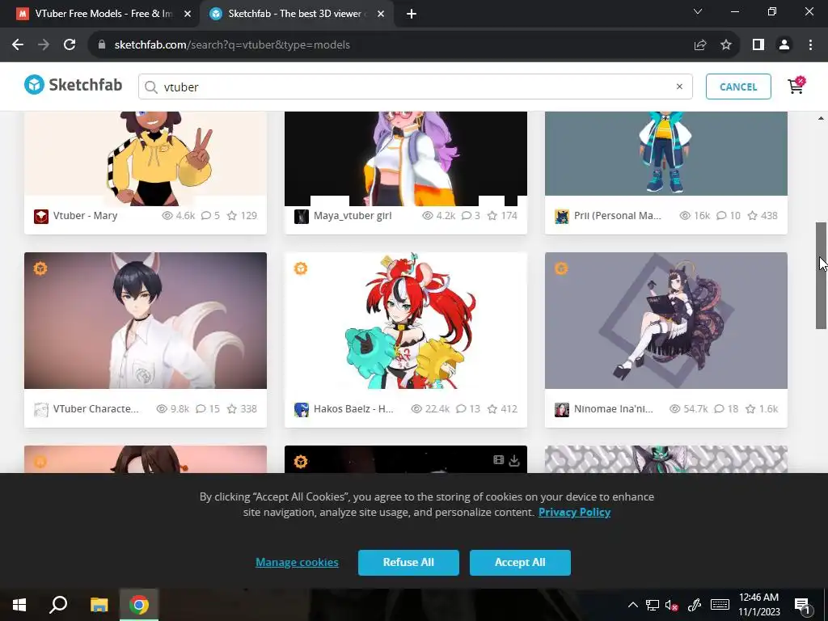Click Refuse All cookies
The image size is (828, 621).
pos(408,563)
